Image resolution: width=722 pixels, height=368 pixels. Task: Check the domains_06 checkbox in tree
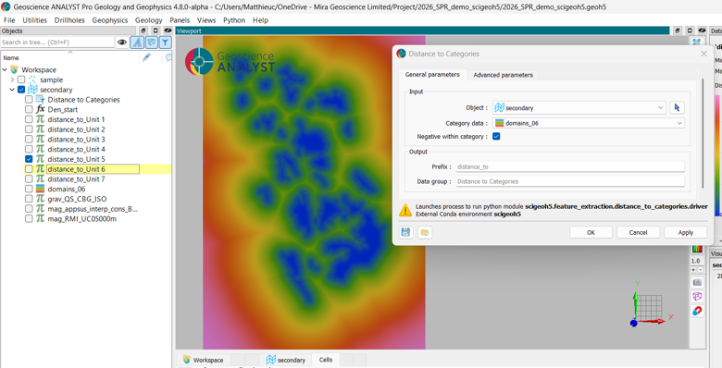tap(29, 189)
